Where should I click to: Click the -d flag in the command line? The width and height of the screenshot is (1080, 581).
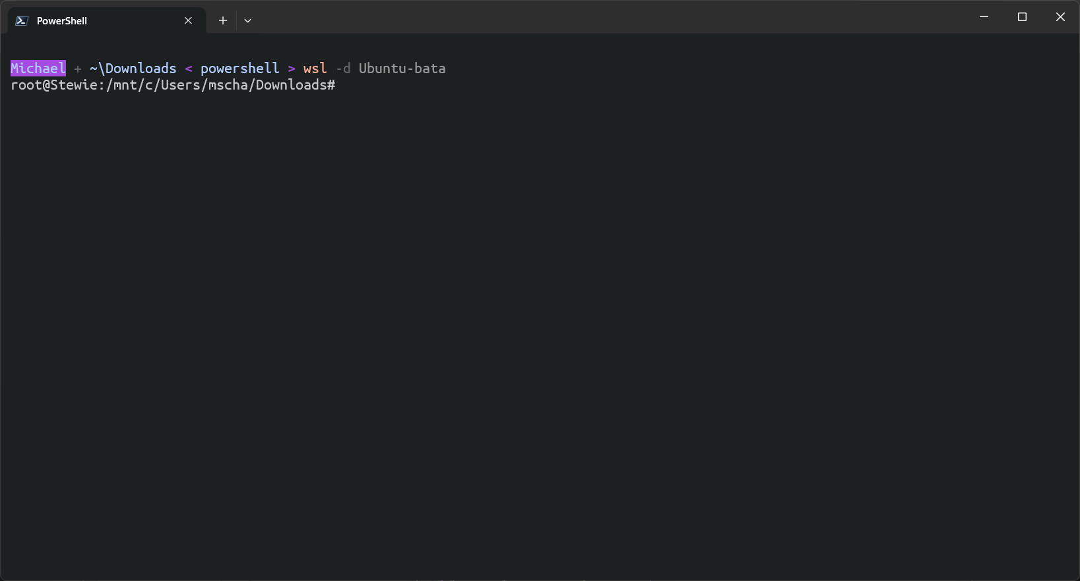coord(343,68)
